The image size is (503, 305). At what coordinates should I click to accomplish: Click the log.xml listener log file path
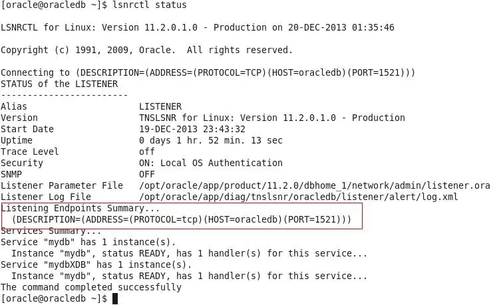298,197
